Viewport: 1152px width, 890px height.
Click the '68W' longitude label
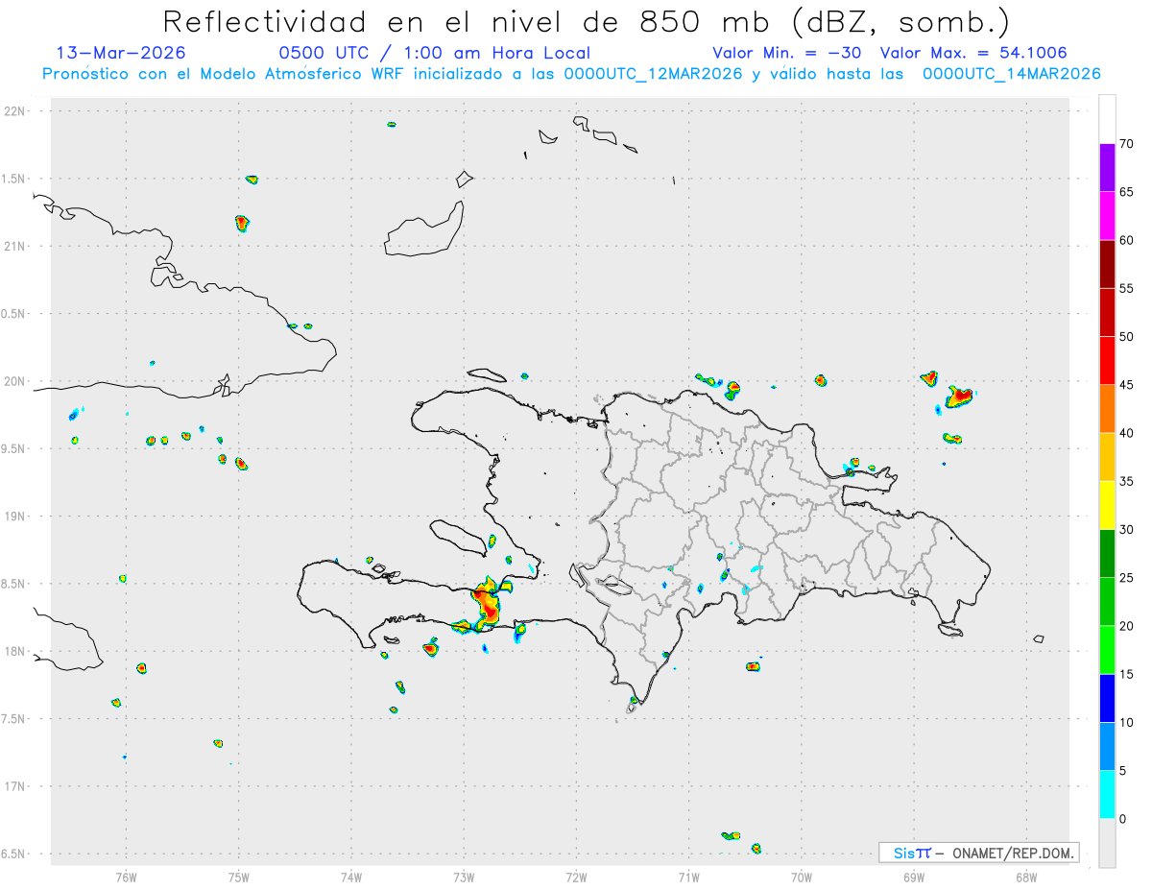(x=1026, y=878)
